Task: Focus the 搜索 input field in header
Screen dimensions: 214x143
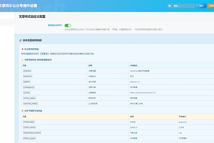Action: click(184, 6)
